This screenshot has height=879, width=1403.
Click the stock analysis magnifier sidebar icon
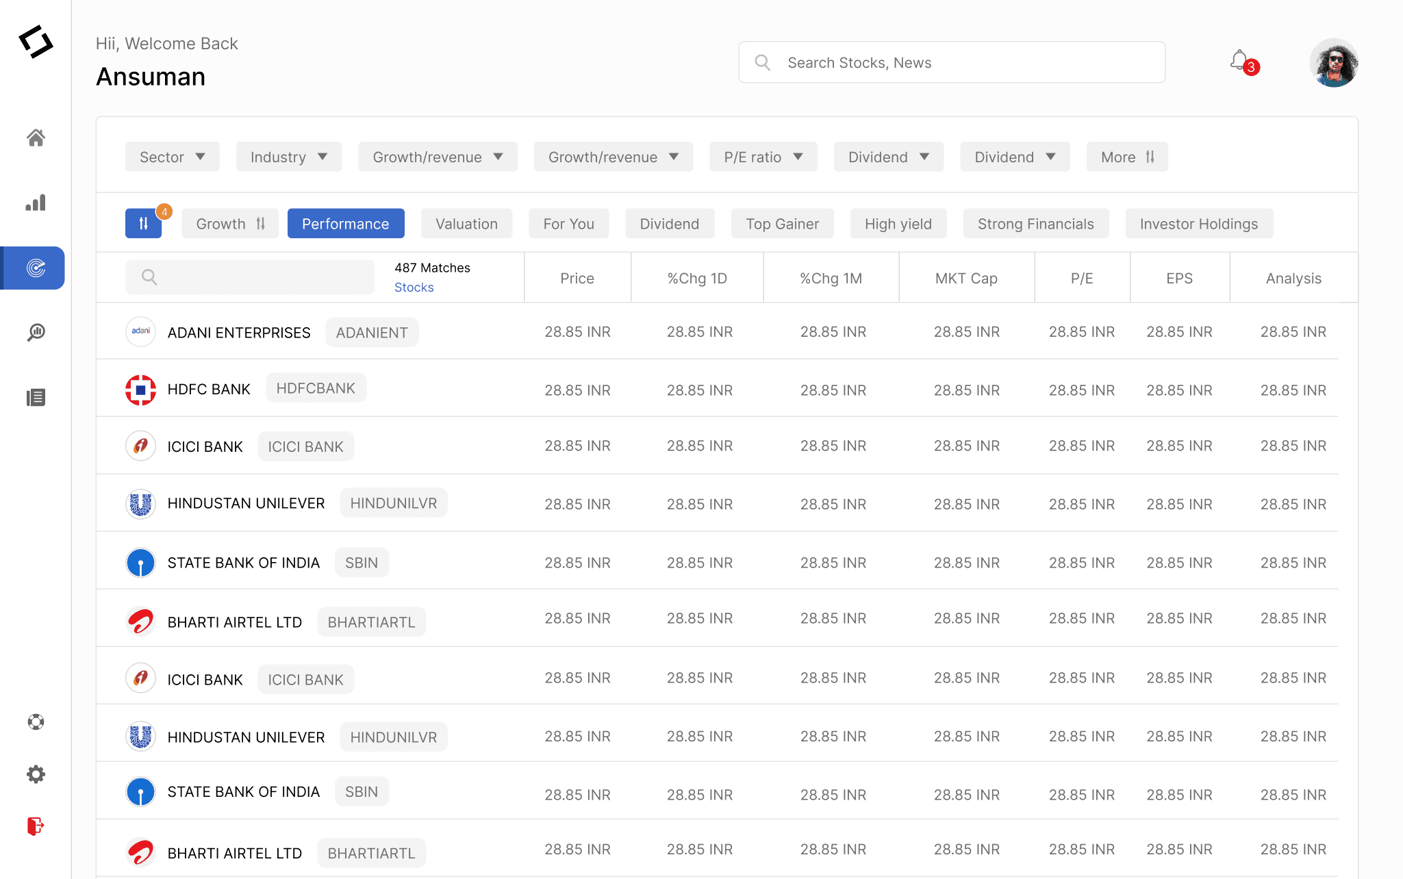pos(36,333)
